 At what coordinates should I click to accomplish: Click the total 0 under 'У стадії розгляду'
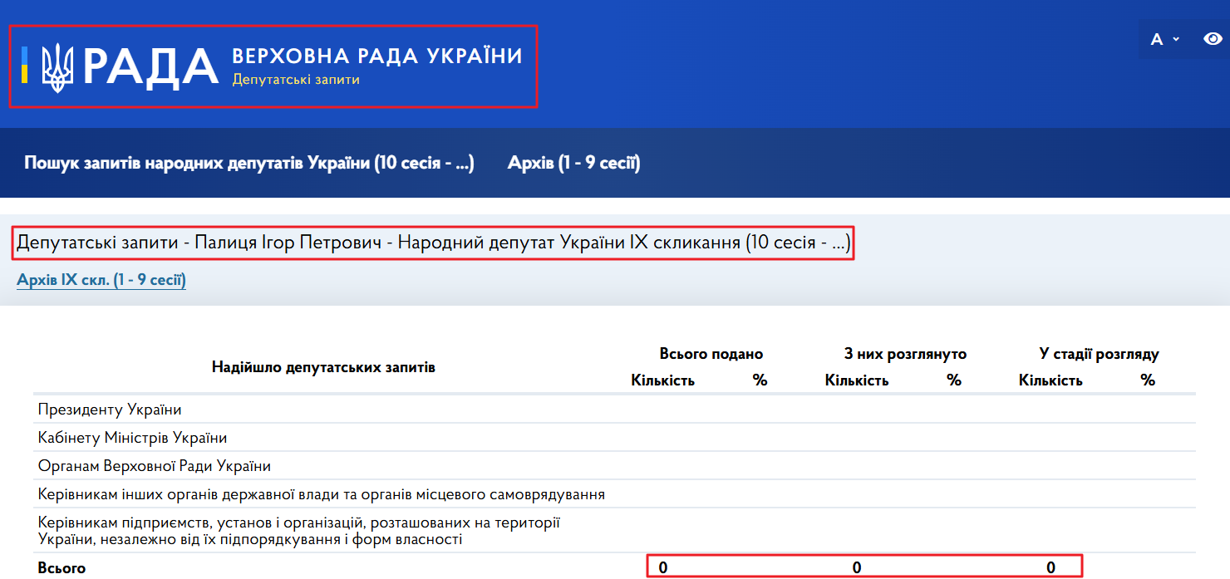coord(1050,568)
